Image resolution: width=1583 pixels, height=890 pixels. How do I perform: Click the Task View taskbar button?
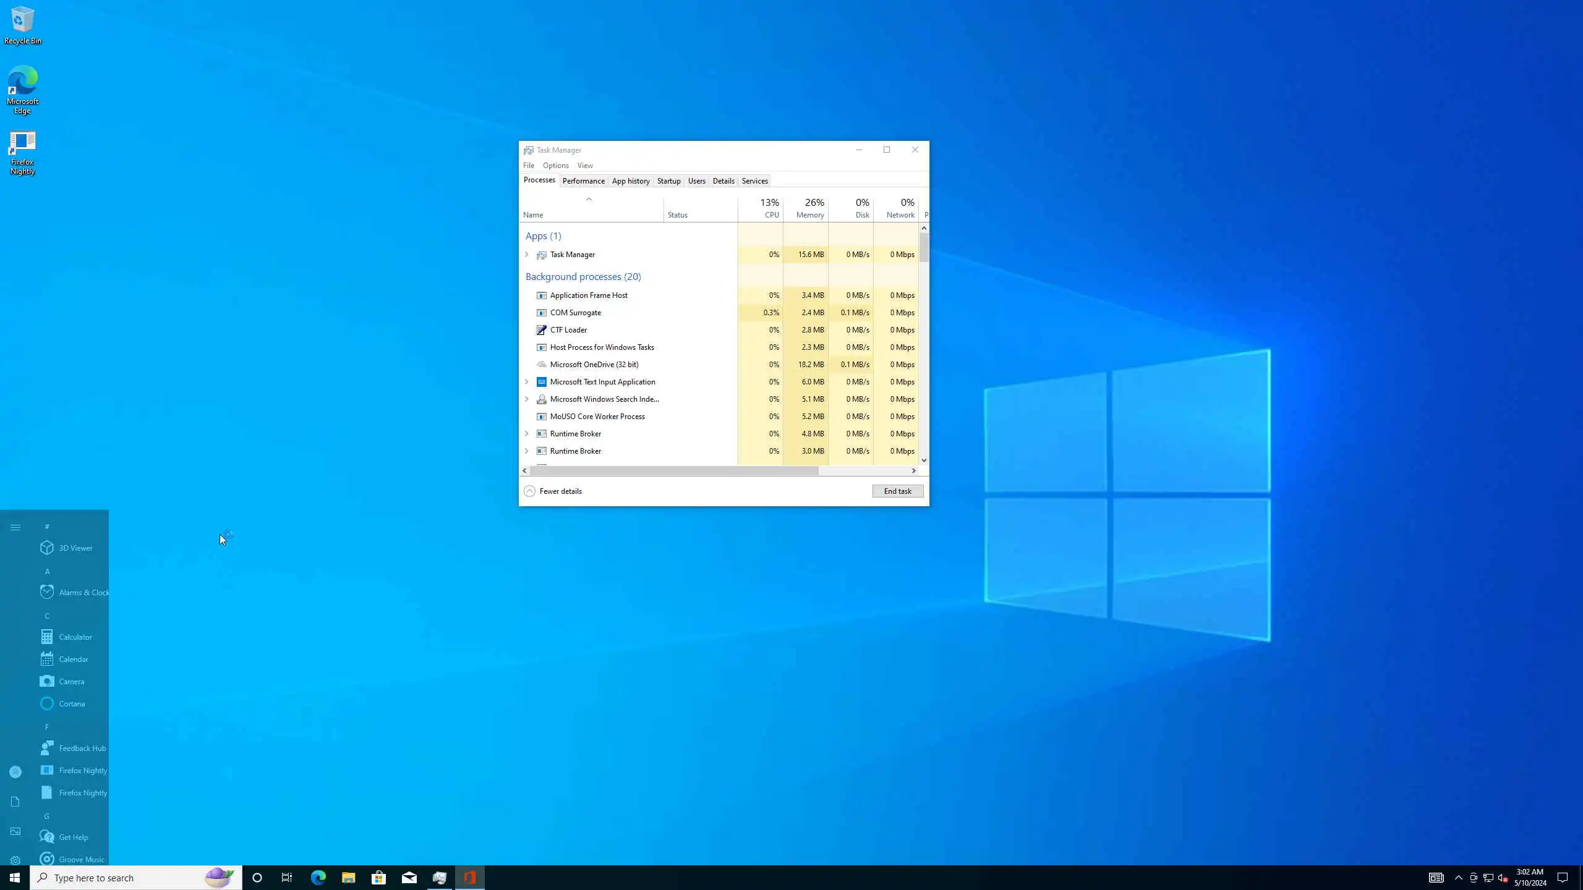click(287, 877)
